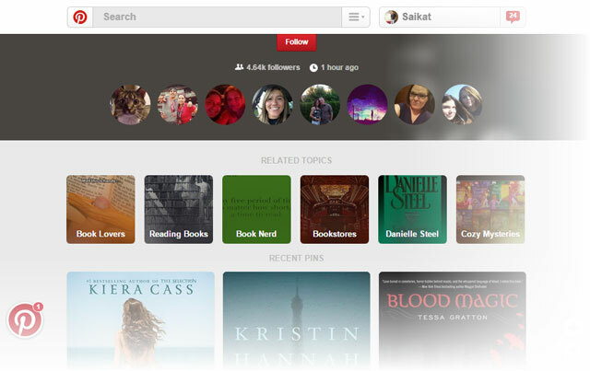590x371 pixels.
Task: Open the cat avatar follower
Action: (130, 105)
